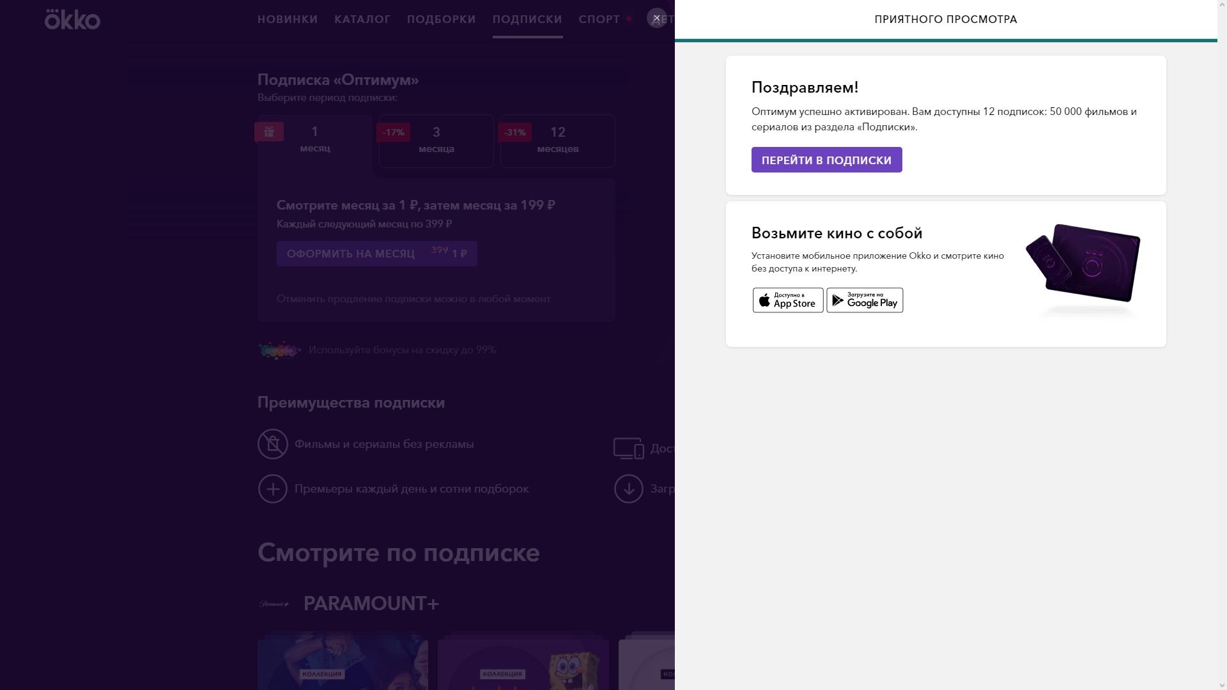Go to the Подписки tab
The width and height of the screenshot is (1227, 690).
527,19
